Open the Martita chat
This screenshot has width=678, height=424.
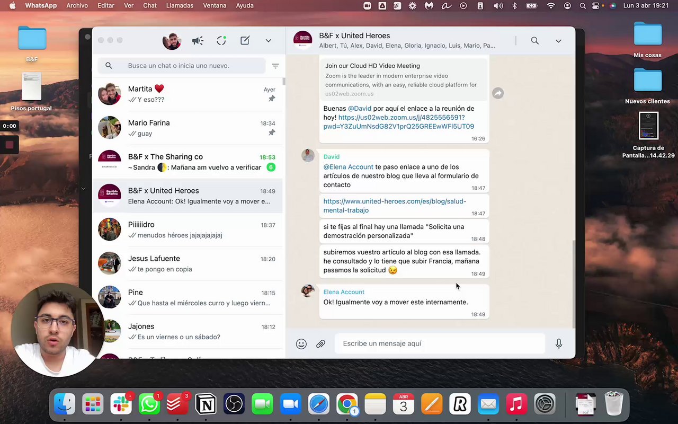(x=188, y=94)
